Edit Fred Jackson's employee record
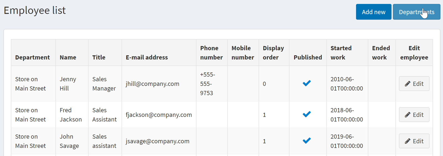The height and width of the screenshot is (156, 443). point(414,115)
